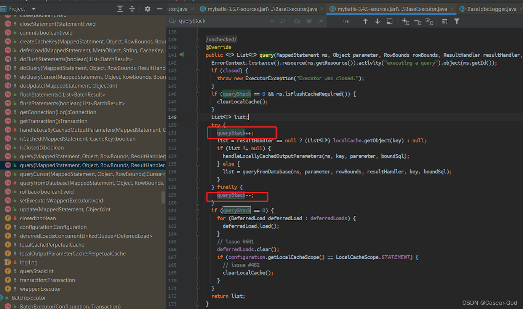523x309 pixels.
Task: Select all occurrences icon
Action: point(429,21)
